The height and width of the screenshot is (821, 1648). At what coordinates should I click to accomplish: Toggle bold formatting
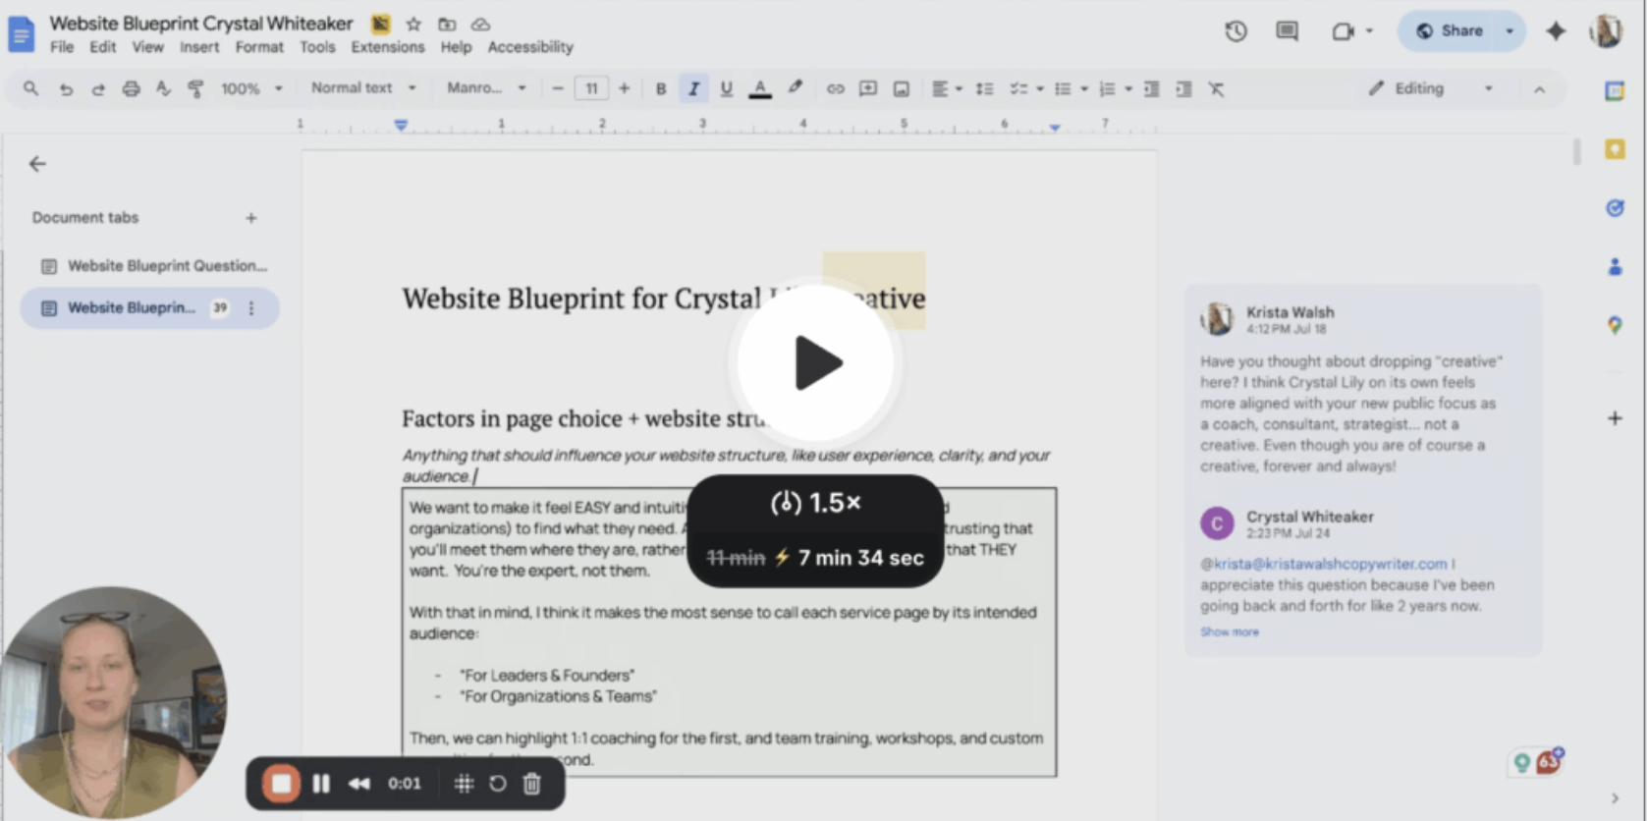pyautogui.click(x=661, y=89)
